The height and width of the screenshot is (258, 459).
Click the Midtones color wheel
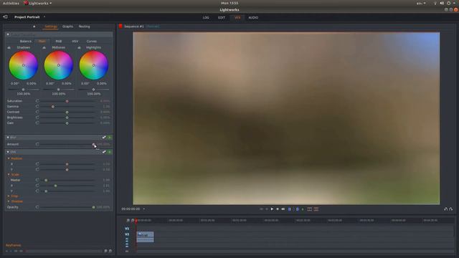59,65
